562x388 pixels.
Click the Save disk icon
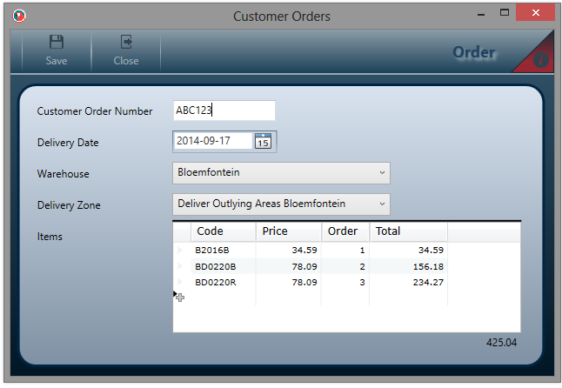coord(57,43)
